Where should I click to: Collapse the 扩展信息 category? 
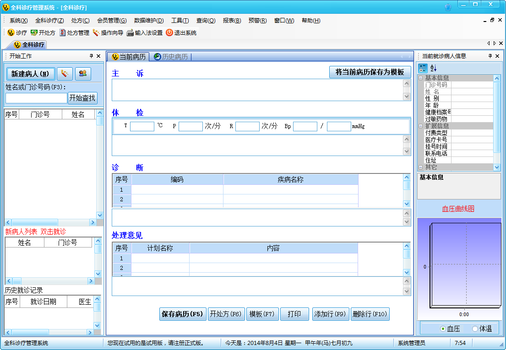pos(420,126)
